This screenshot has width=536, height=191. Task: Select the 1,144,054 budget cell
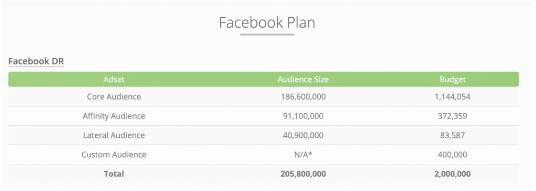(453, 97)
